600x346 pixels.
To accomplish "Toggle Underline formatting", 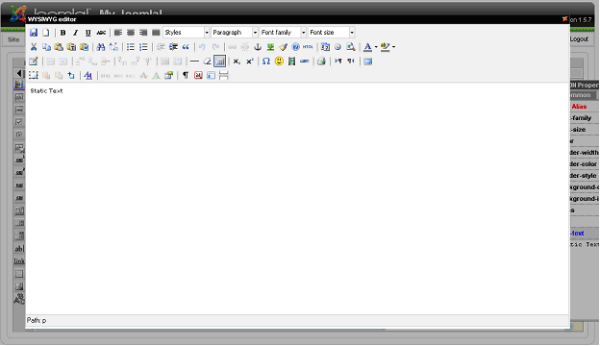I will tap(88, 33).
